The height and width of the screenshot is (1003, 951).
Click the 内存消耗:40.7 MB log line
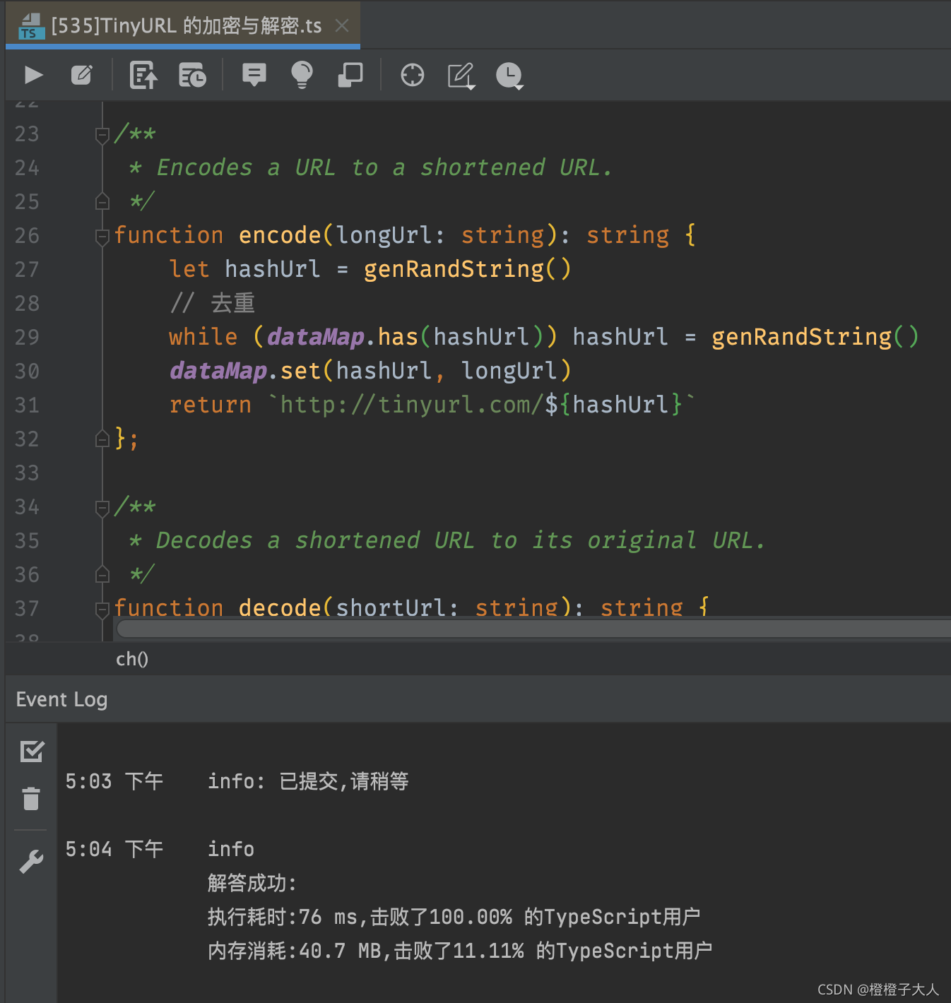[x=460, y=951]
